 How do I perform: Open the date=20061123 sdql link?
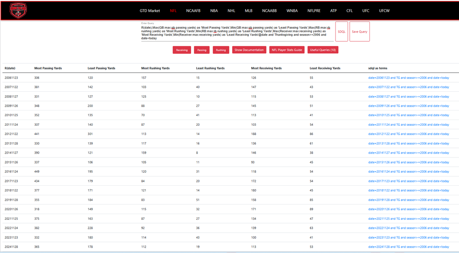(409, 78)
